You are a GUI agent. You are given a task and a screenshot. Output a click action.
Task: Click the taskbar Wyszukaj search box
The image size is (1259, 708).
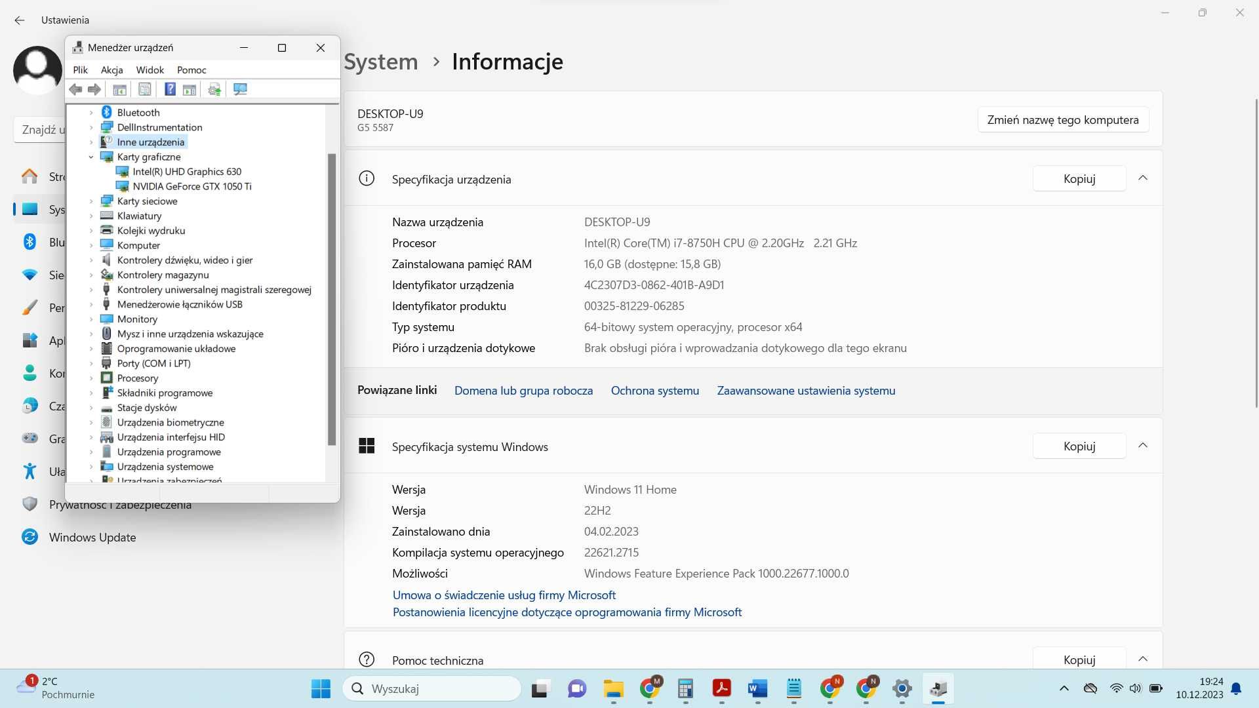432,688
